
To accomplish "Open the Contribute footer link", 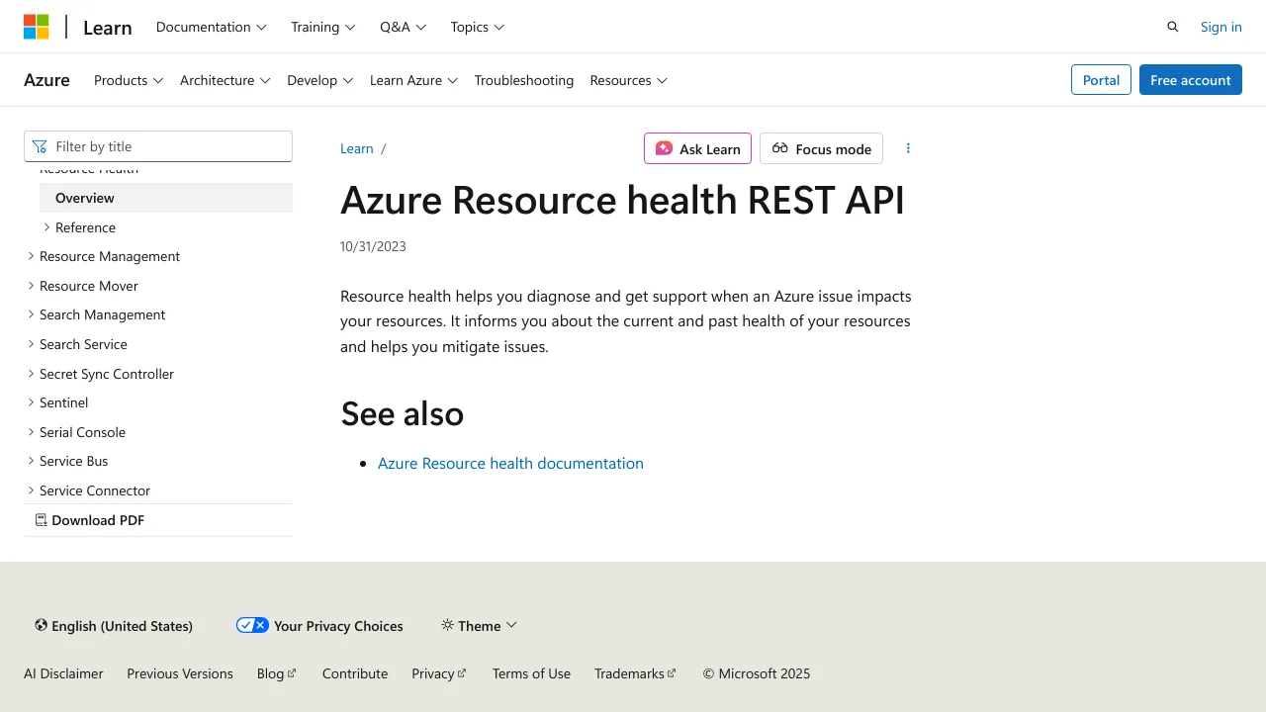I will click(x=355, y=673).
